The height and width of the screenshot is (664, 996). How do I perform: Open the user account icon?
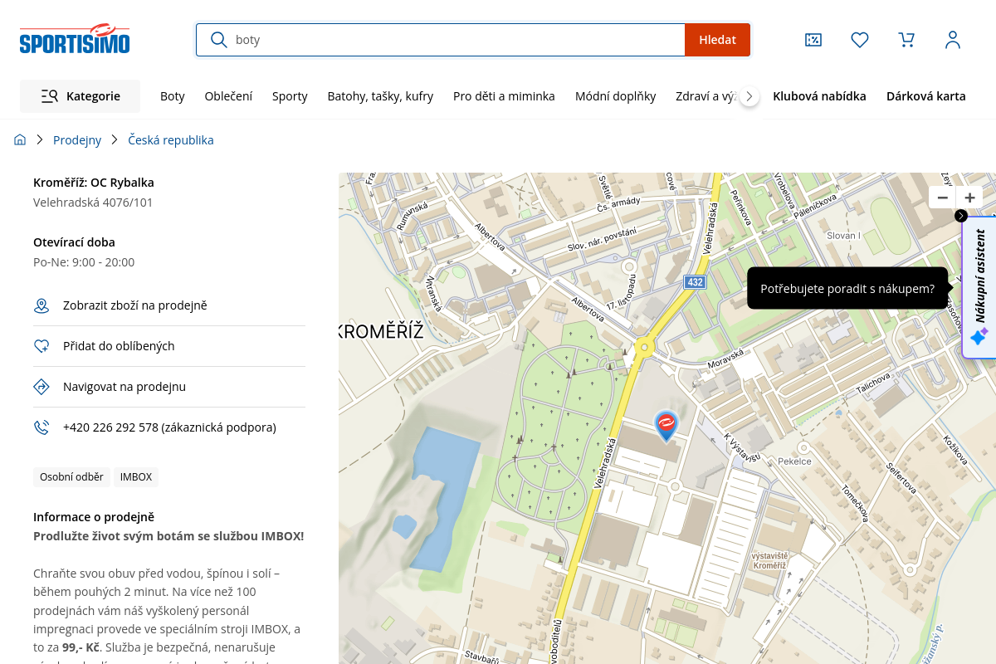953,40
